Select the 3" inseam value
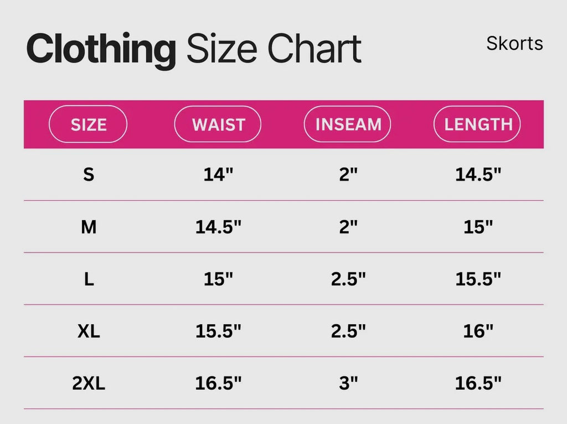The width and height of the screenshot is (567, 424). 348,383
